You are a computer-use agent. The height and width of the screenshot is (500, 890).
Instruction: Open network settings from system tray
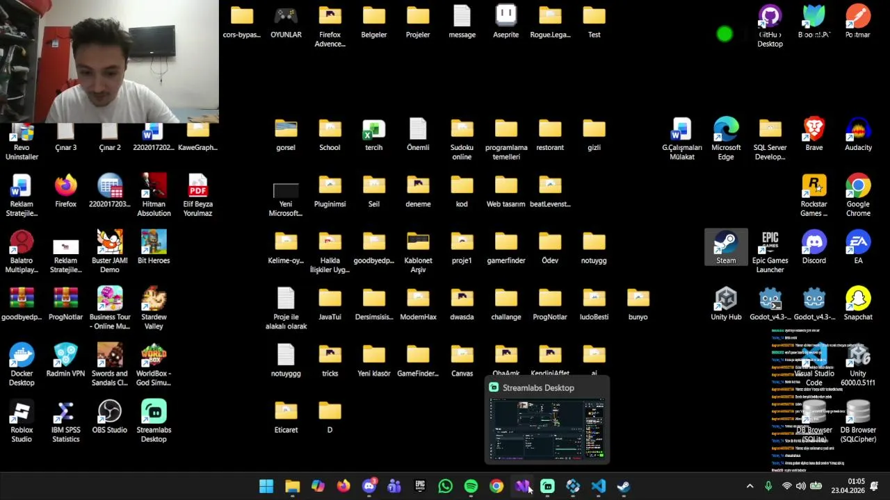click(786, 486)
